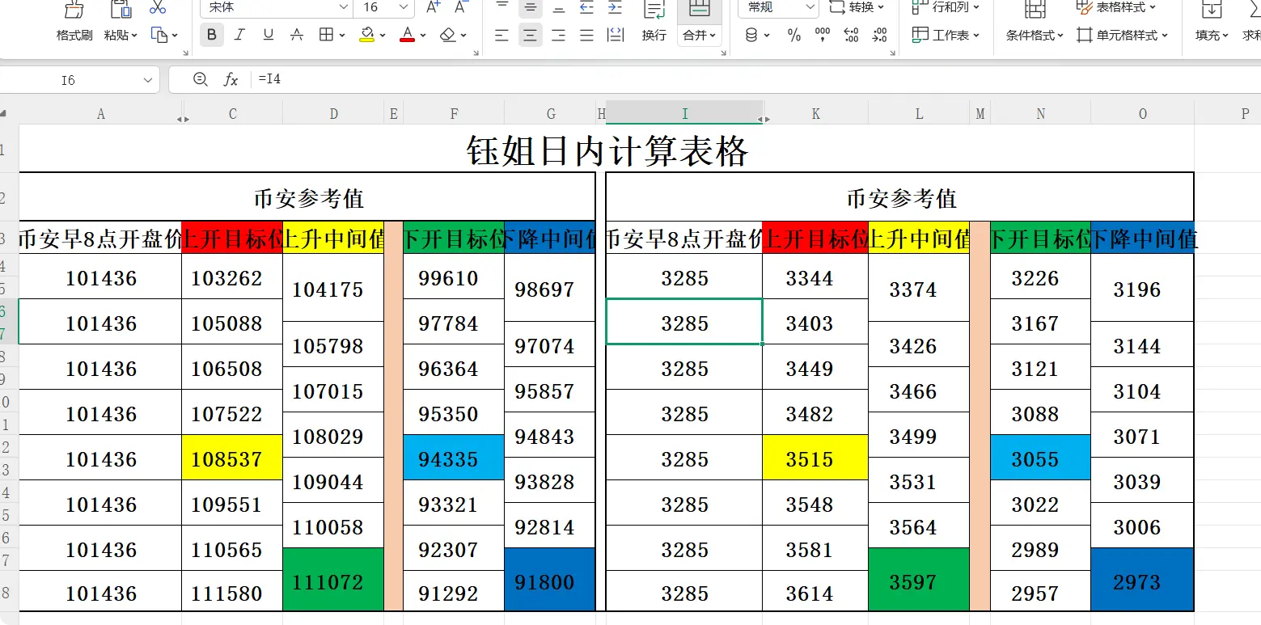Click the copy icon below the scissors
Screen dimensions: 1261x625
(159, 35)
